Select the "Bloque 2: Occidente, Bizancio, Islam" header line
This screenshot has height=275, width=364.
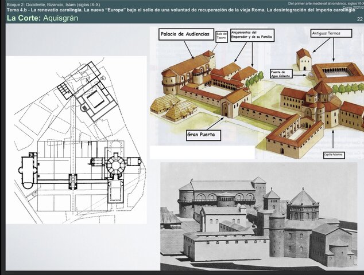click(53, 5)
